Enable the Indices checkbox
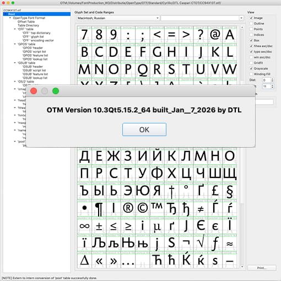 click(251, 35)
